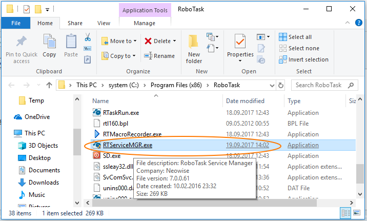This screenshot has width=367, height=221.
Task: Open 3D Objects in navigation pane
Action: pyautogui.click(x=38, y=146)
